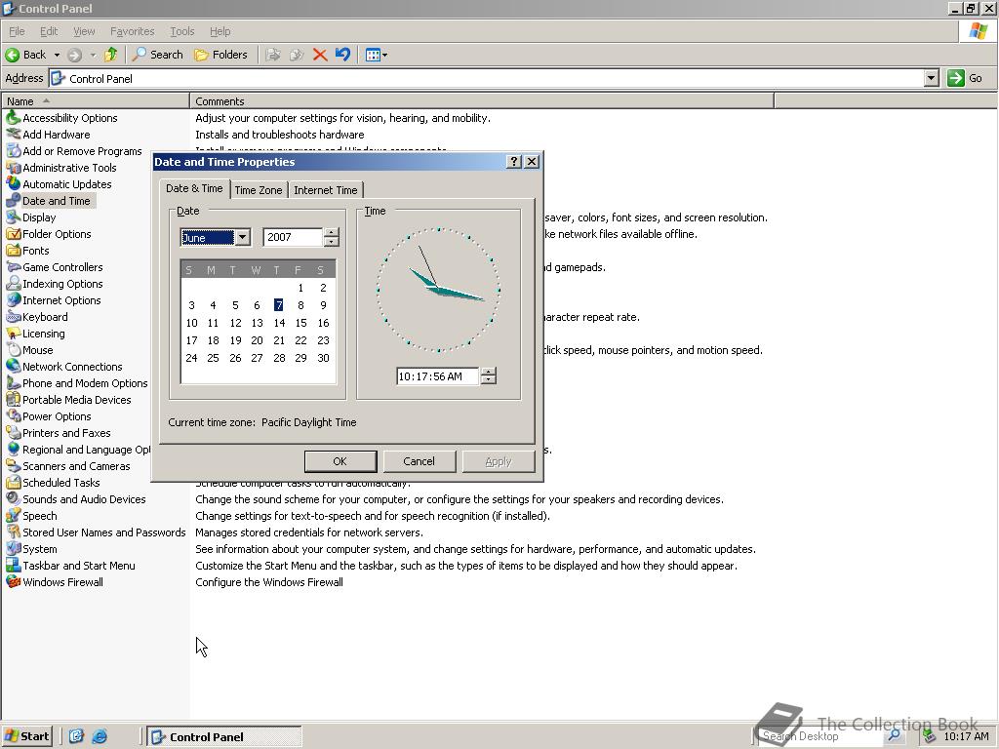This screenshot has width=999, height=749.
Task: Select the Licensing icon
Action: pyautogui.click(x=13, y=334)
